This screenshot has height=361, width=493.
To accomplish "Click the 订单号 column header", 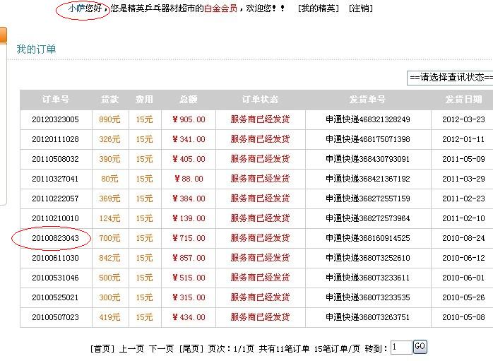I will tap(56, 100).
